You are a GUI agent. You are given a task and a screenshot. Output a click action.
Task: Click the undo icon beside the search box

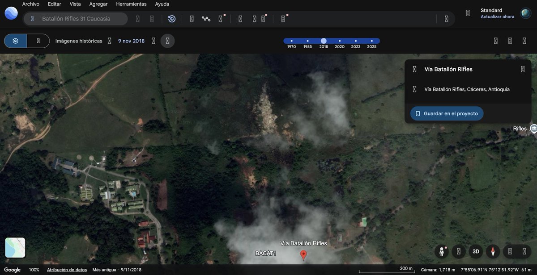(138, 19)
